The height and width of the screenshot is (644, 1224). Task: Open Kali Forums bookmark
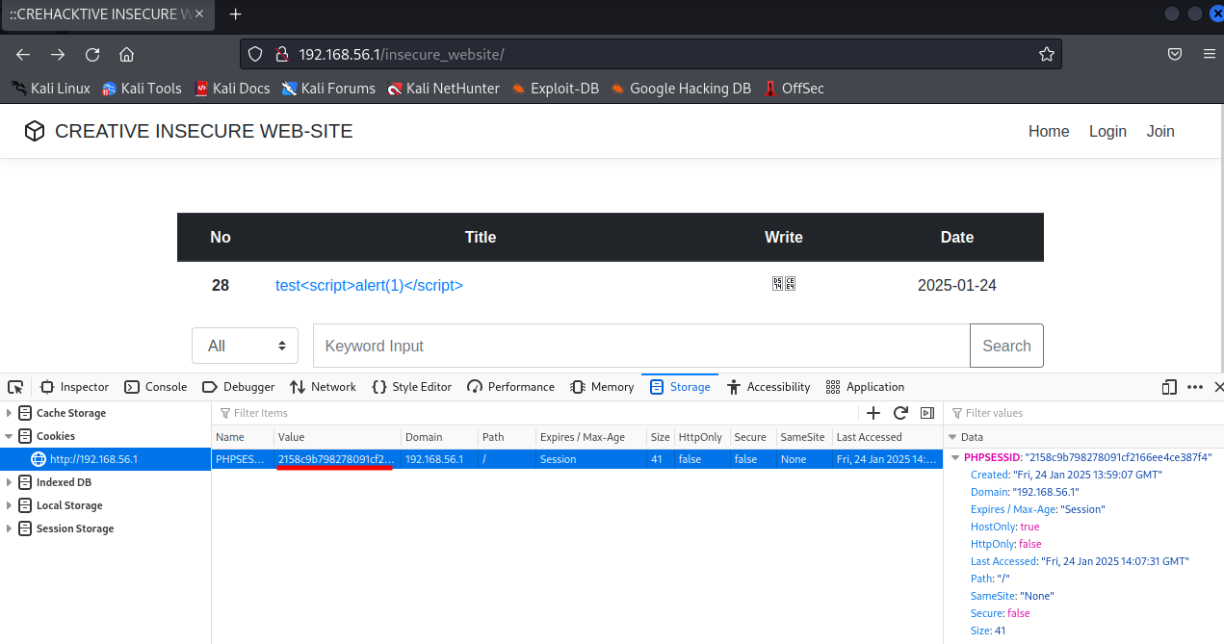click(x=328, y=89)
